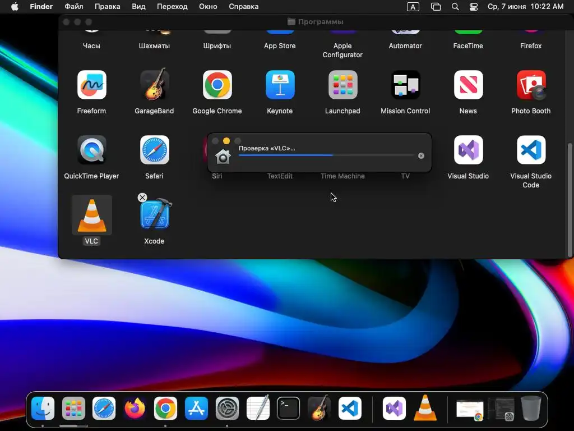Viewport: 574px width, 431px height.
Task: Open TextEdit from the Dock
Action: (x=258, y=407)
